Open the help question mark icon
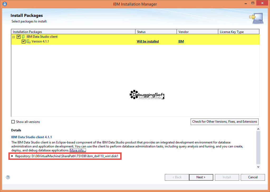270x192 pixels. click(x=8, y=177)
